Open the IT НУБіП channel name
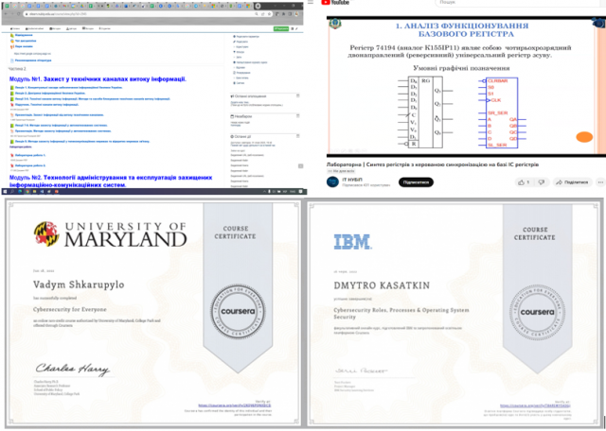Screen dimensions: 606x431 tap(351, 180)
